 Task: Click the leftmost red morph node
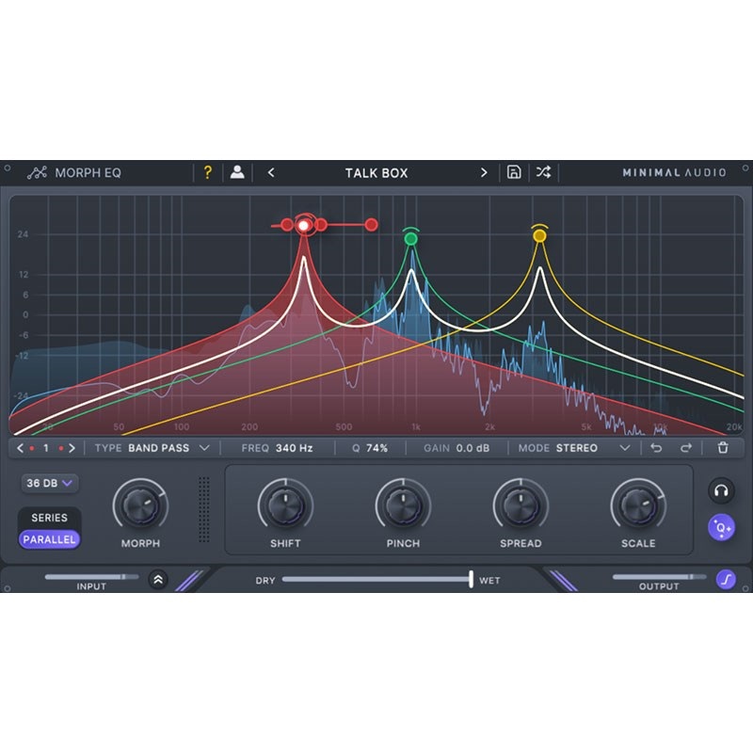pyautogui.click(x=287, y=224)
